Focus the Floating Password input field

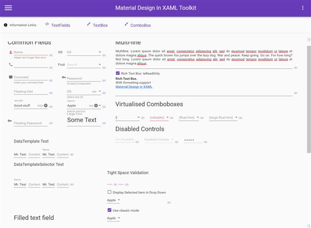31,123
